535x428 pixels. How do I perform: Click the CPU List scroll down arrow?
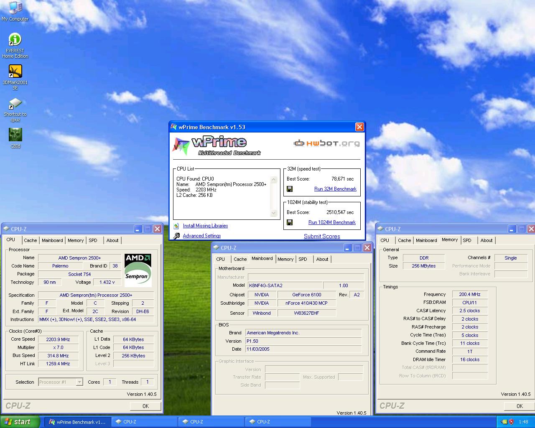(x=274, y=213)
